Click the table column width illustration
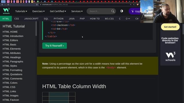The height and width of the screenshot is (103, 184). point(59,97)
